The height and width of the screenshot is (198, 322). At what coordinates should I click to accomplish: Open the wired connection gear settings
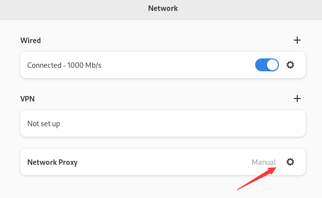pyautogui.click(x=290, y=65)
